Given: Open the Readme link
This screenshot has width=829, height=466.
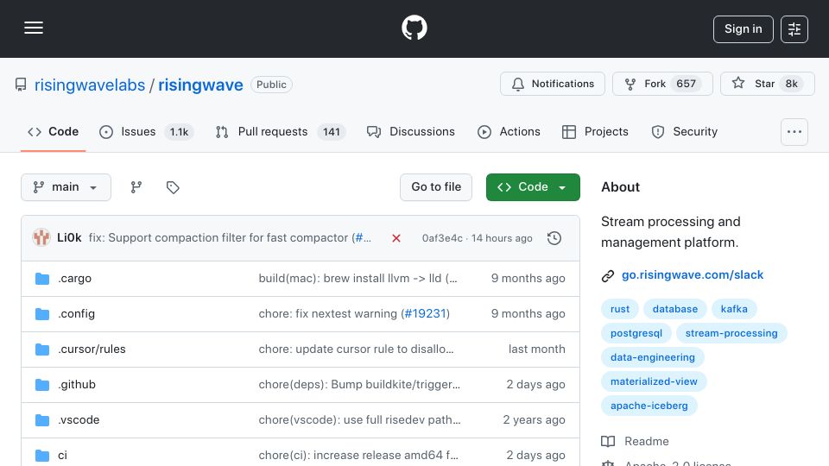Looking at the screenshot, I should coord(635,441).
